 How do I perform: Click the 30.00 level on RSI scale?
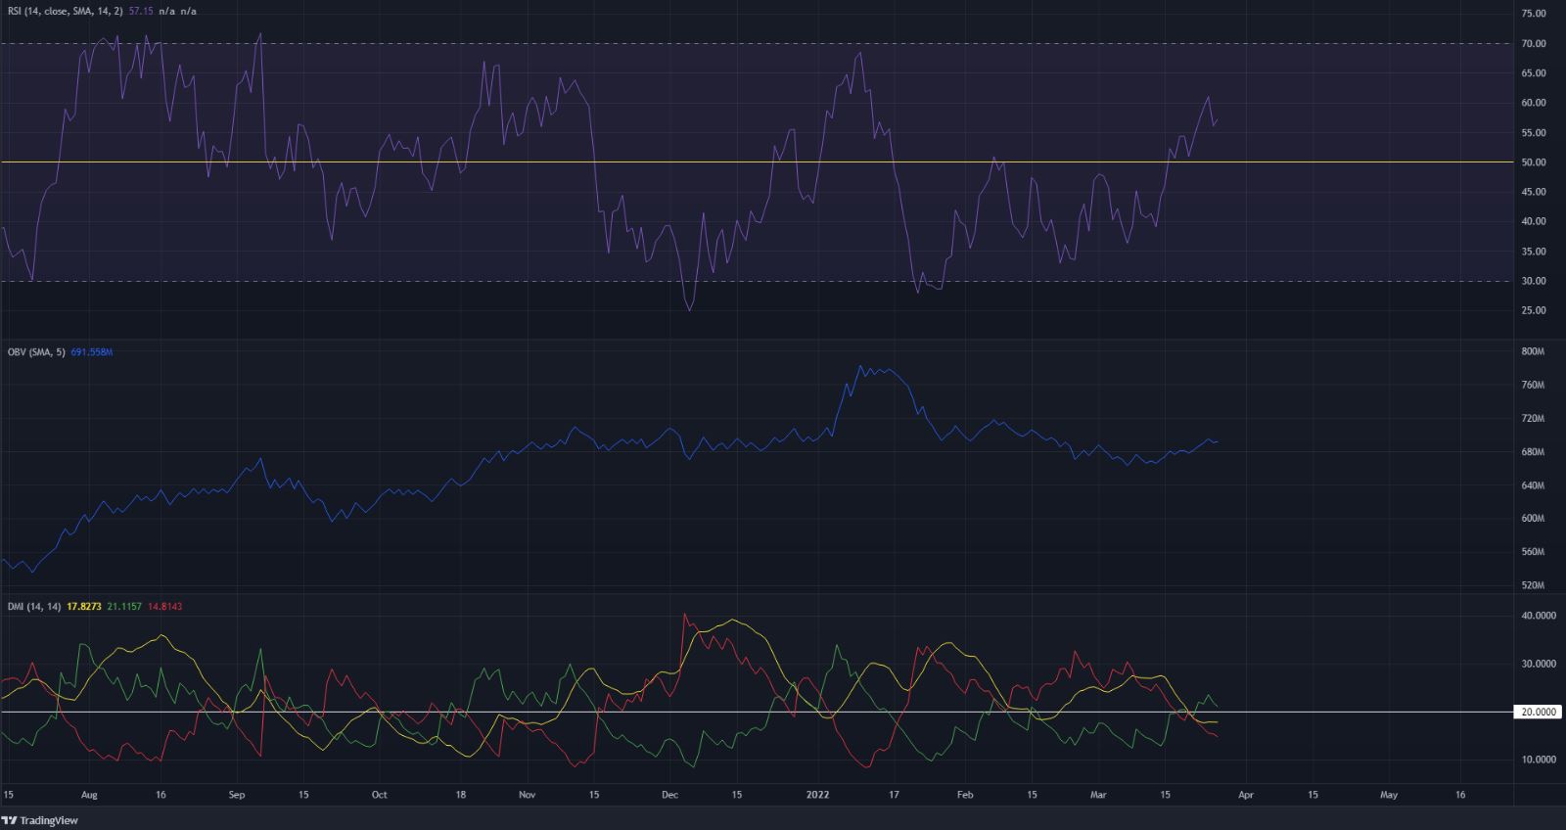click(x=1534, y=281)
